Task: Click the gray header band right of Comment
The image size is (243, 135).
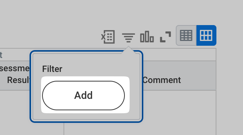Action: tap(198, 76)
